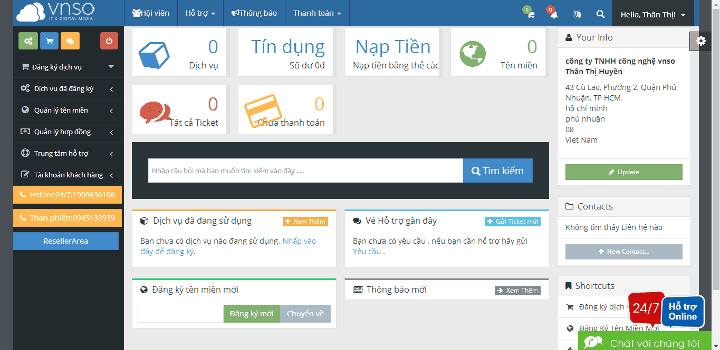This screenshot has height=350, width=720.
Task: Click the Tìm kiếm search button
Action: click(x=497, y=171)
